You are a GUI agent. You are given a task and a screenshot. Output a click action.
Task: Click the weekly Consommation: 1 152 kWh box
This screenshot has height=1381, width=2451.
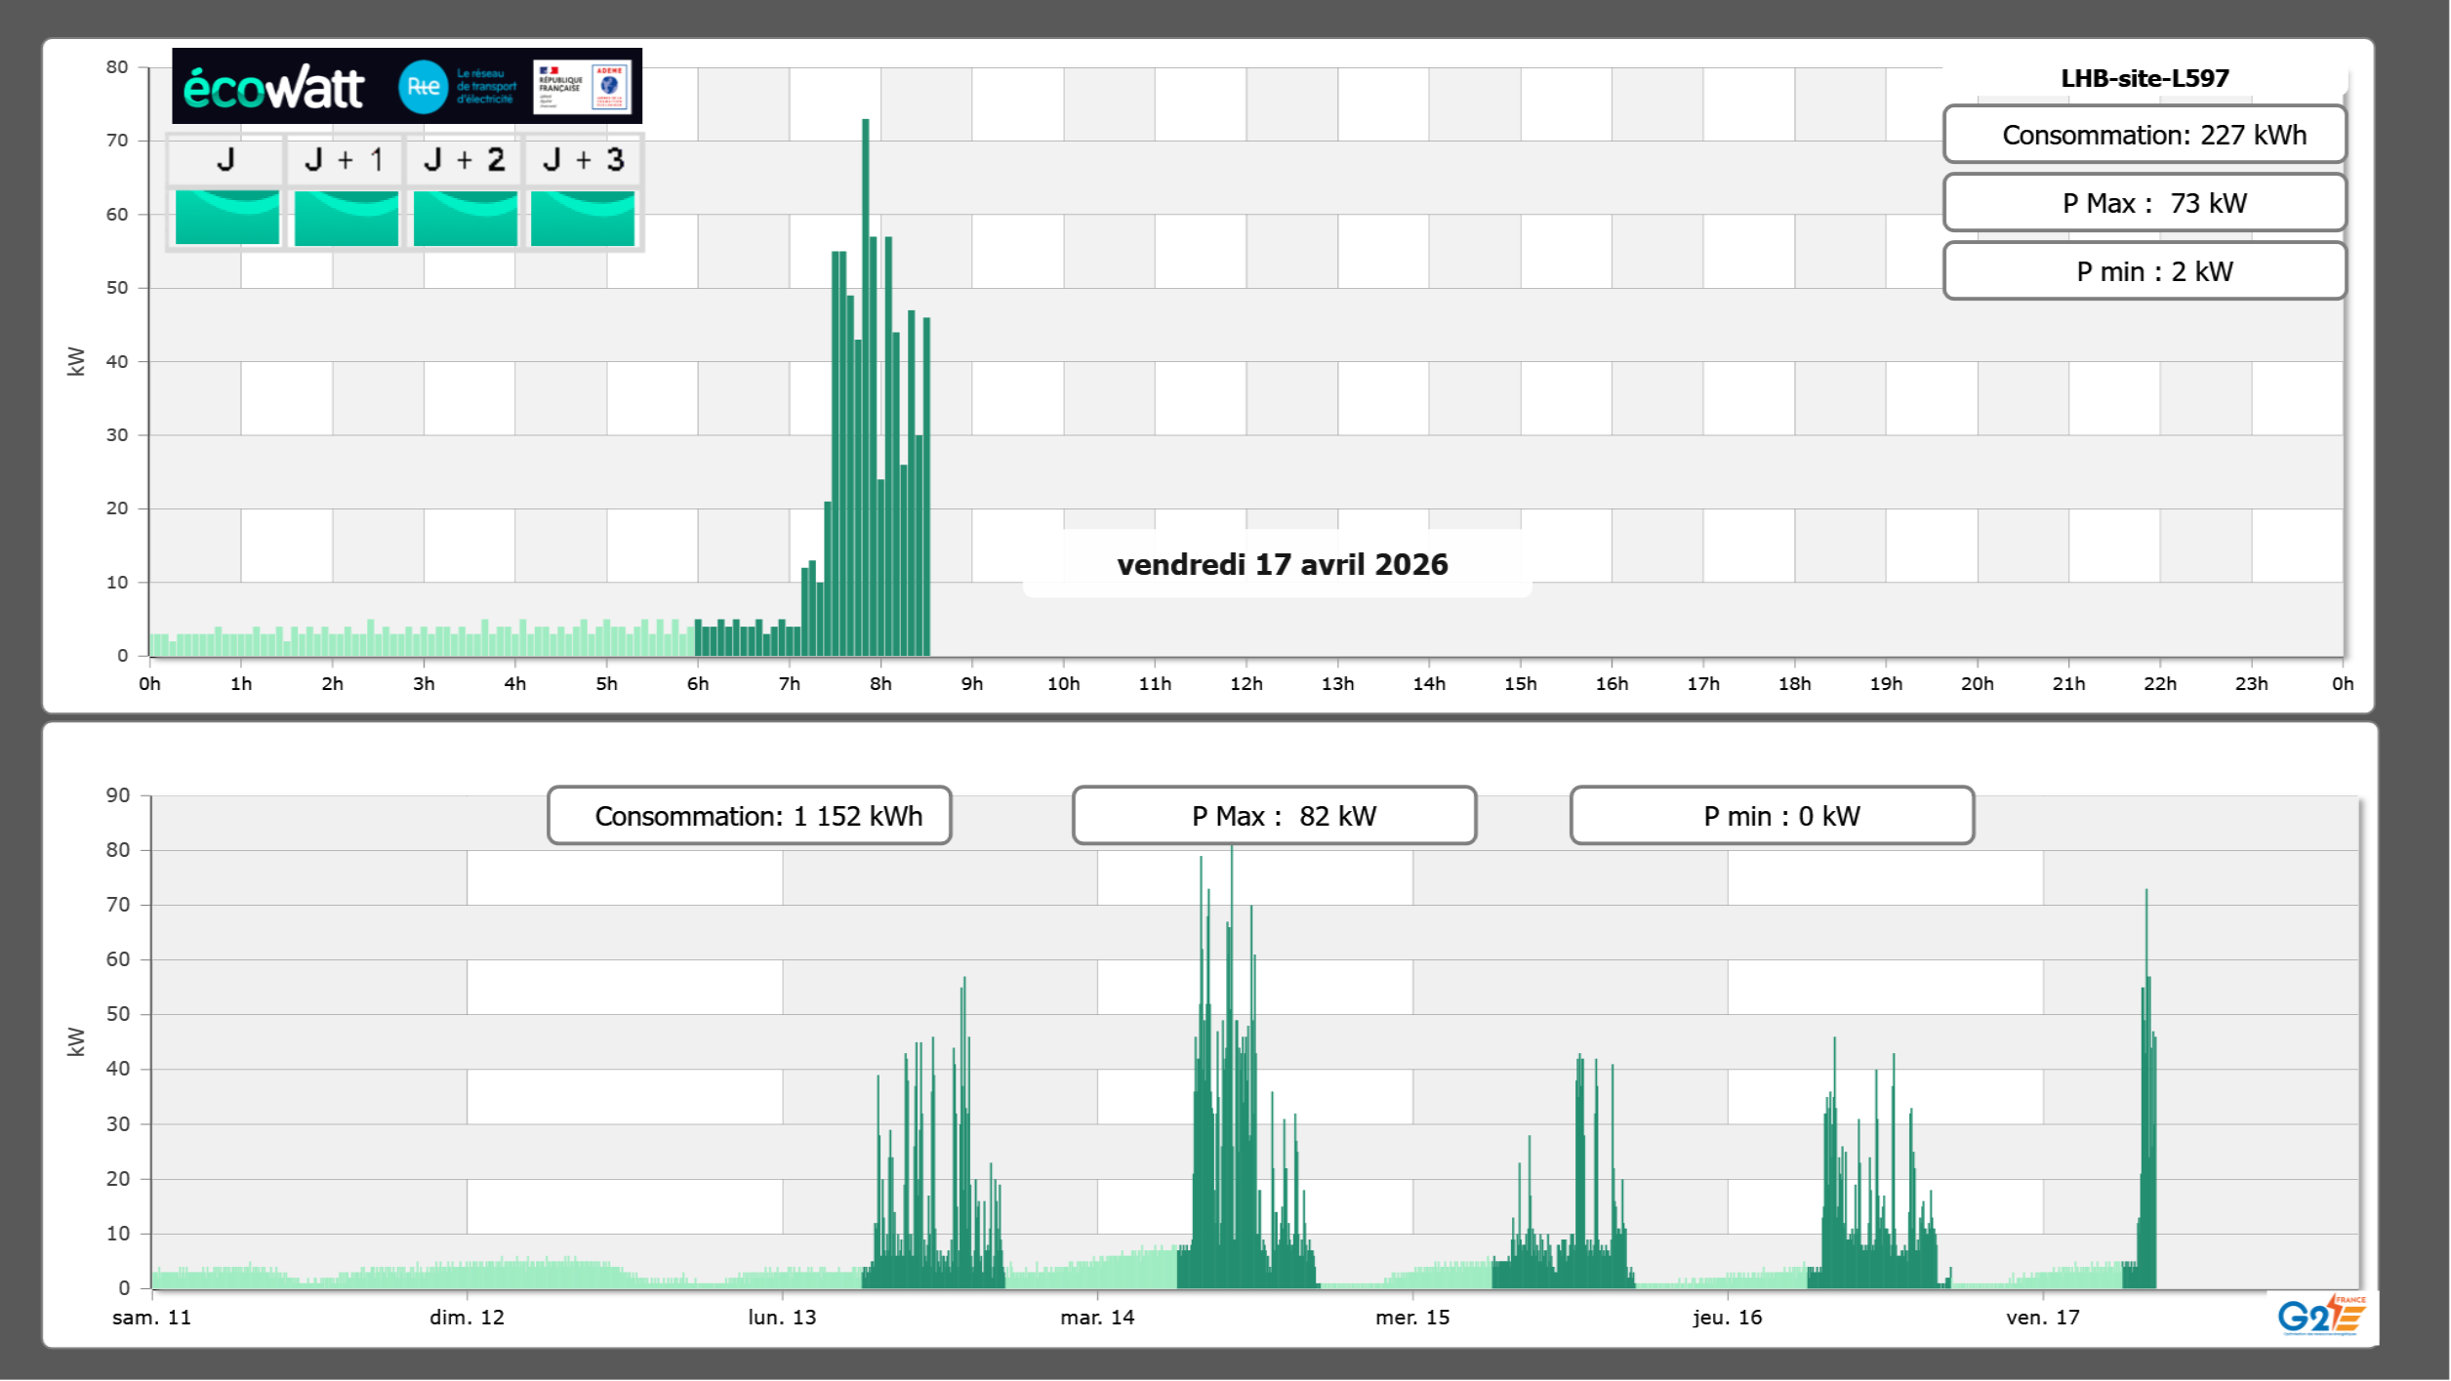pyautogui.click(x=749, y=816)
